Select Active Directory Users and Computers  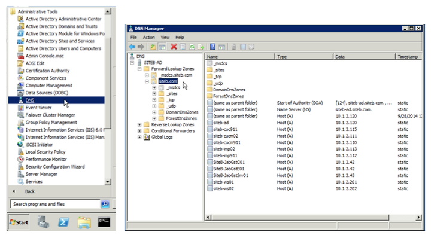(63, 48)
